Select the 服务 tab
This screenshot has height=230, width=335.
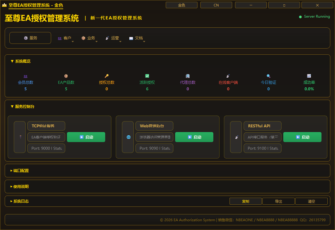(30, 38)
